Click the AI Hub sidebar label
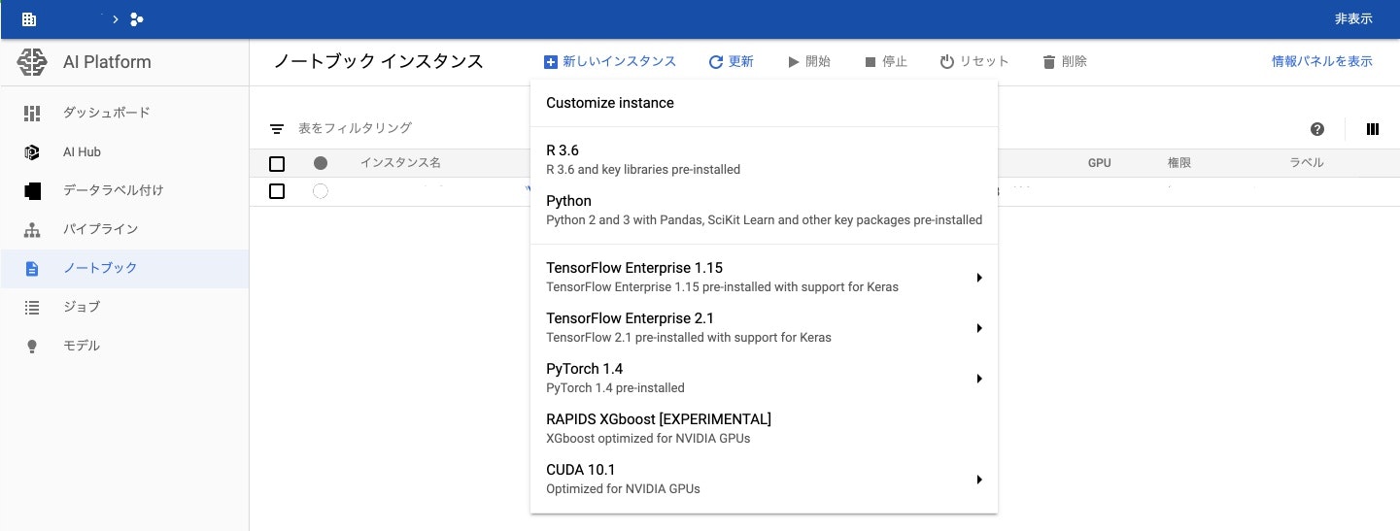This screenshot has height=531, width=1400. pyautogui.click(x=82, y=152)
